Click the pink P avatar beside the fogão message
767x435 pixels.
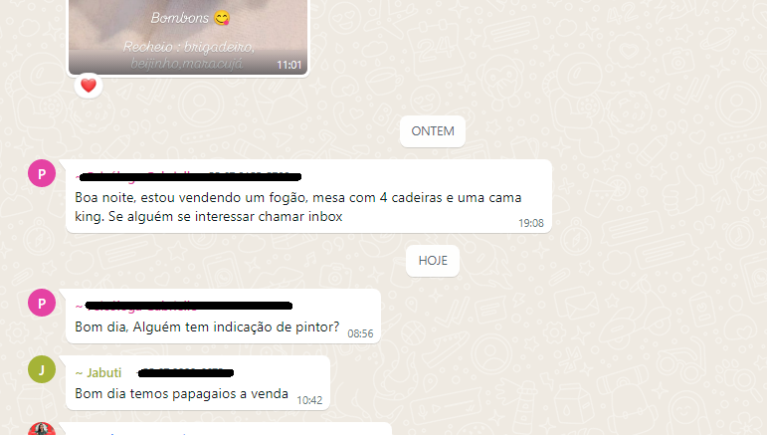click(42, 173)
